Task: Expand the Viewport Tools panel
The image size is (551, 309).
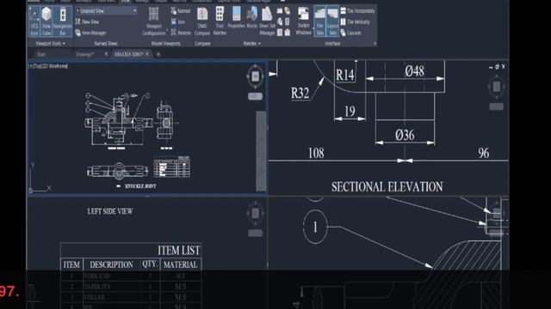Action: pos(50,44)
